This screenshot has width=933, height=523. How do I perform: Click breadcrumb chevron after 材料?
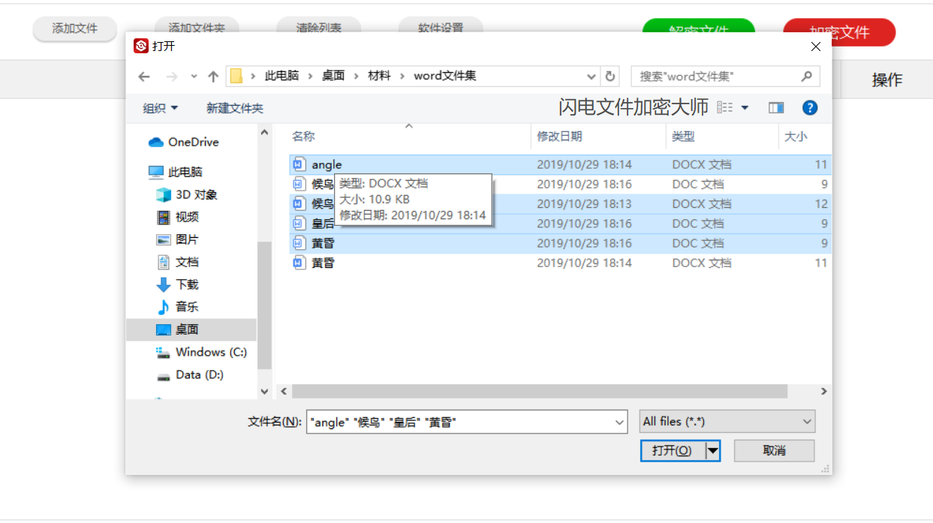(x=402, y=76)
